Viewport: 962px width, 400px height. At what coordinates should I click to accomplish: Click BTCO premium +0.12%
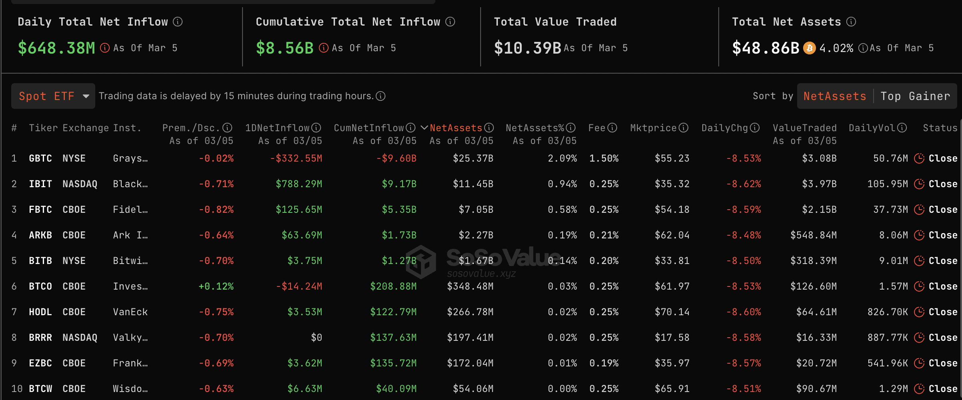pos(216,286)
